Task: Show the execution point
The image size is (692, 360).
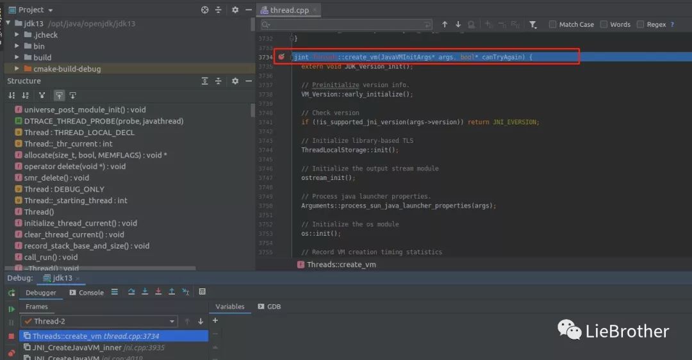Action: pyautogui.click(x=115, y=292)
